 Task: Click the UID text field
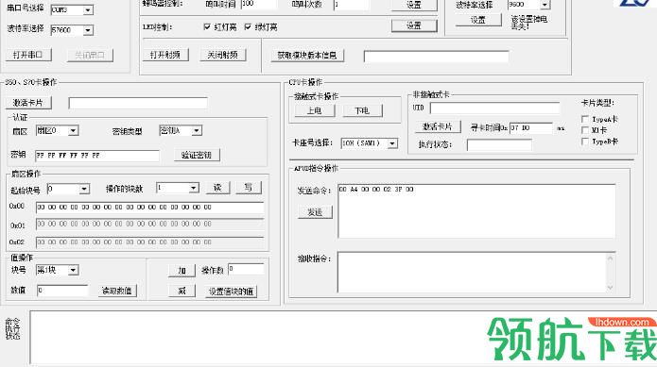click(494, 108)
